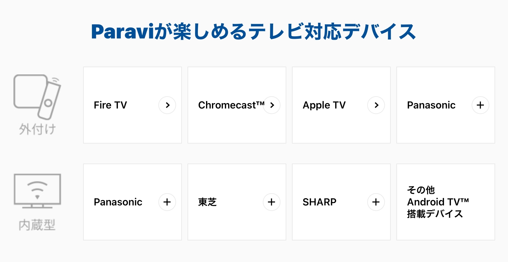Click the external streaming box and remote icon
This screenshot has width=508, height=262.
[37, 96]
